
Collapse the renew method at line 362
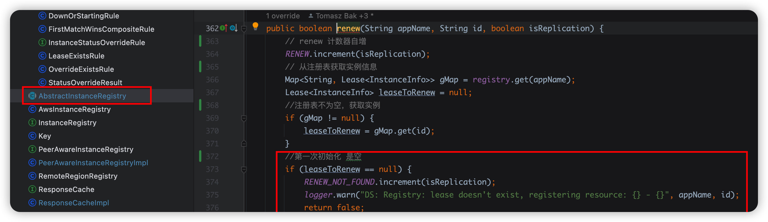(x=244, y=29)
